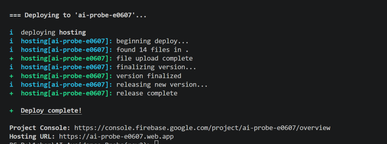Click the 'Deploying to ai-probe-e0607' header line
Viewport: 387px width, 144px height.
click(x=78, y=15)
